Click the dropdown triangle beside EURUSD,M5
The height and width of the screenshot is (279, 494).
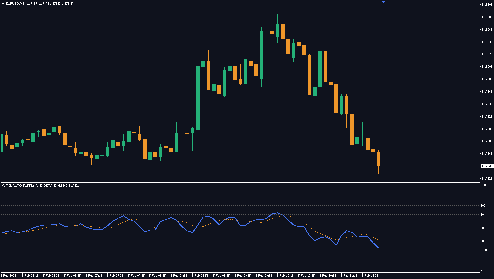pos(3,3)
